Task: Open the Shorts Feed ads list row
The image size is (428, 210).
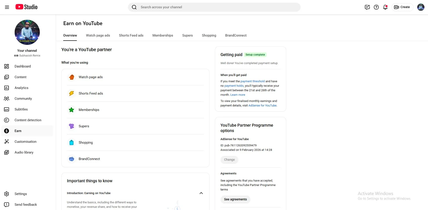Action: click(x=135, y=93)
